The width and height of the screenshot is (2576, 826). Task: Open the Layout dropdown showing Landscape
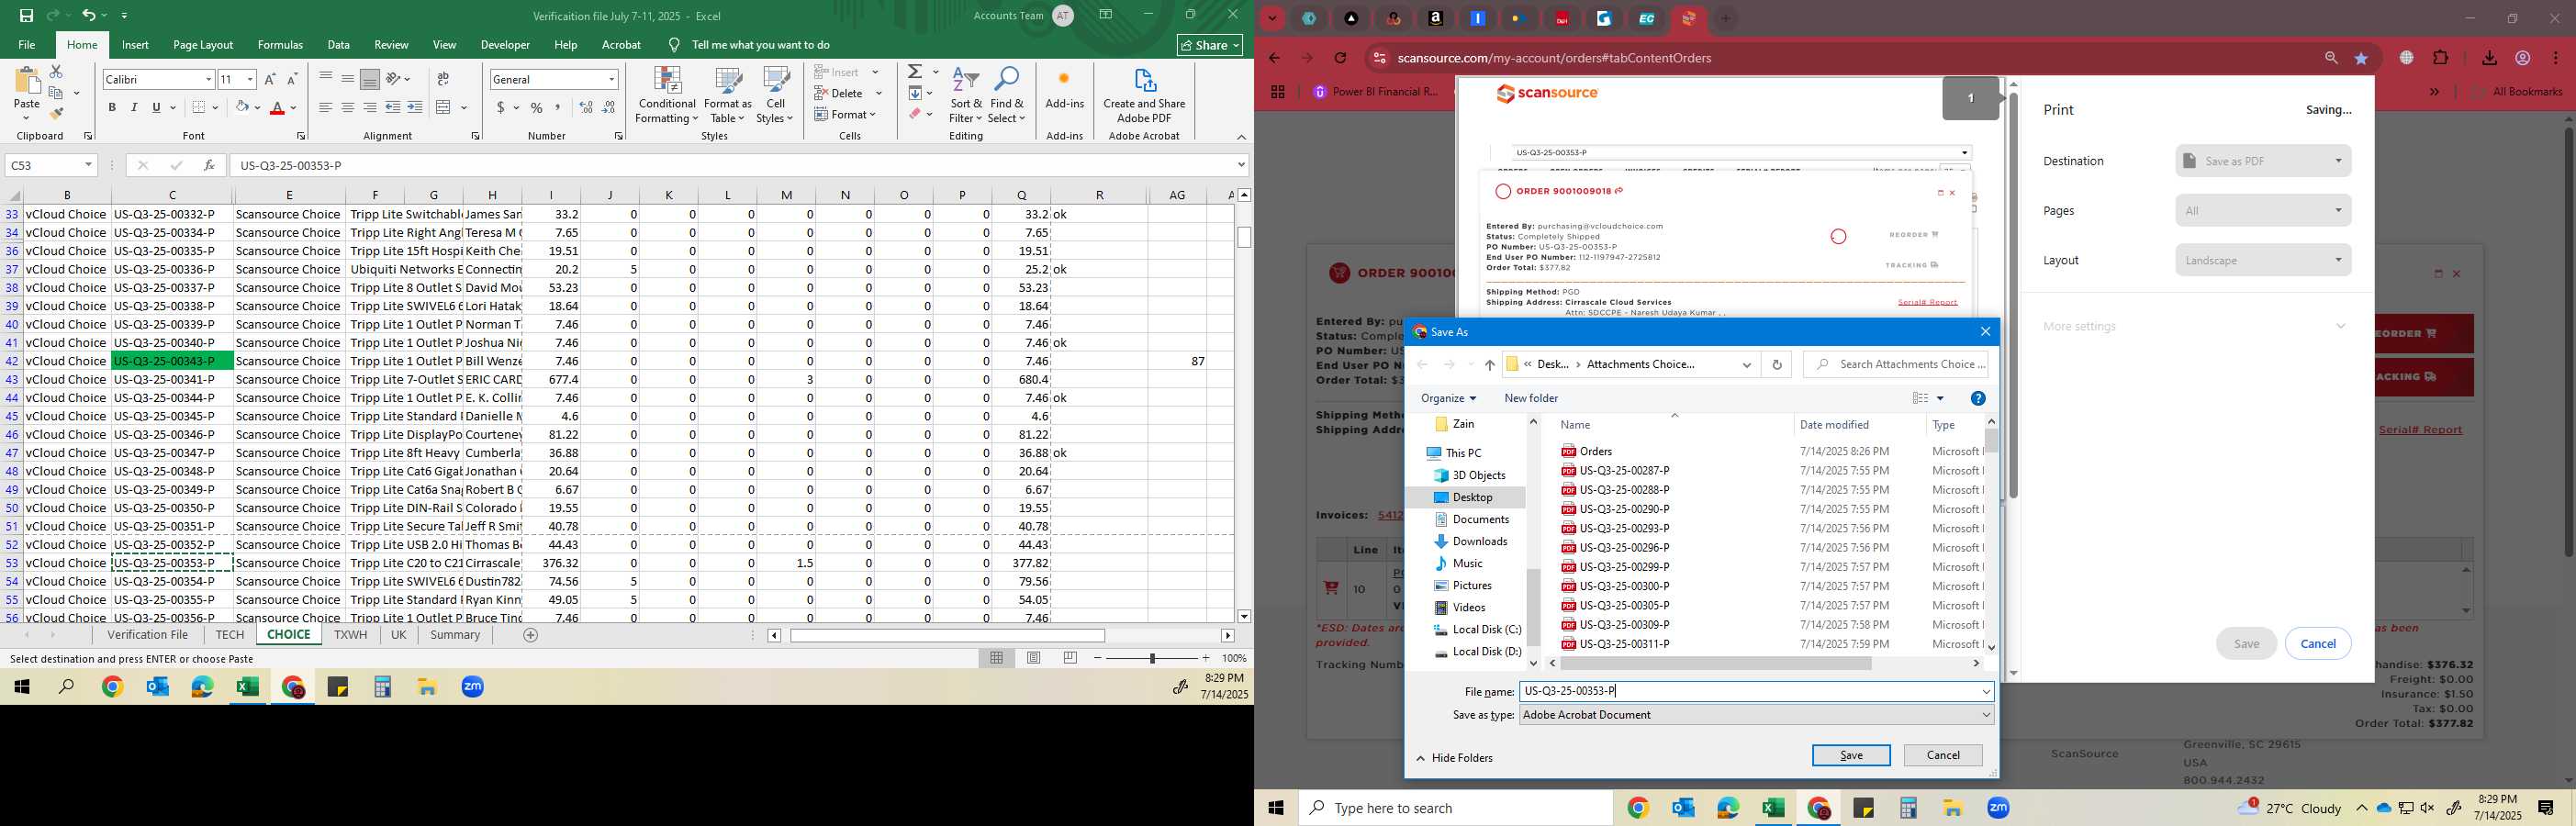point(2263,260)
